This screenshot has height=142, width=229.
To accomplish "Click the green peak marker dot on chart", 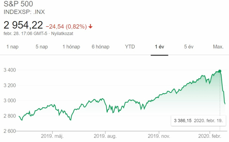I will 220,71.
